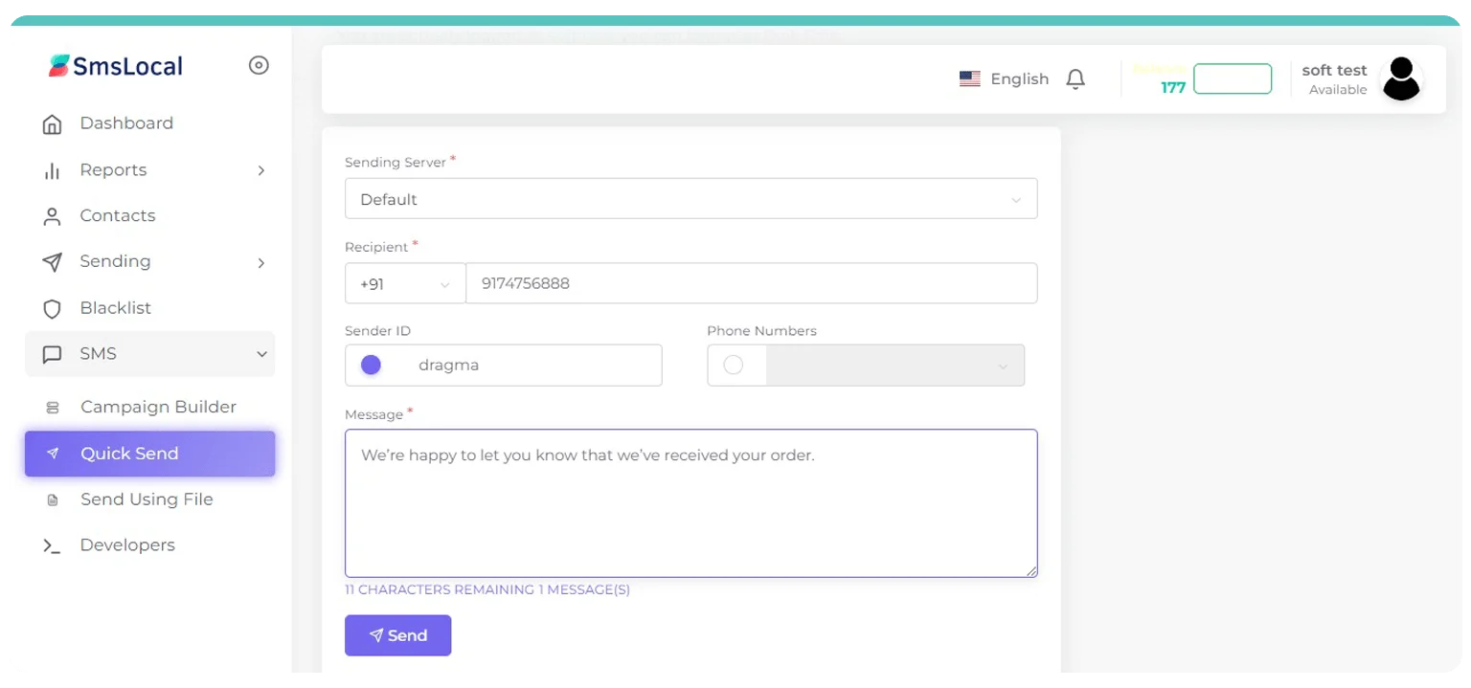Click the sidebar collapse circle icon
This screenshot has width=1471, height=688.
point(259,65)
